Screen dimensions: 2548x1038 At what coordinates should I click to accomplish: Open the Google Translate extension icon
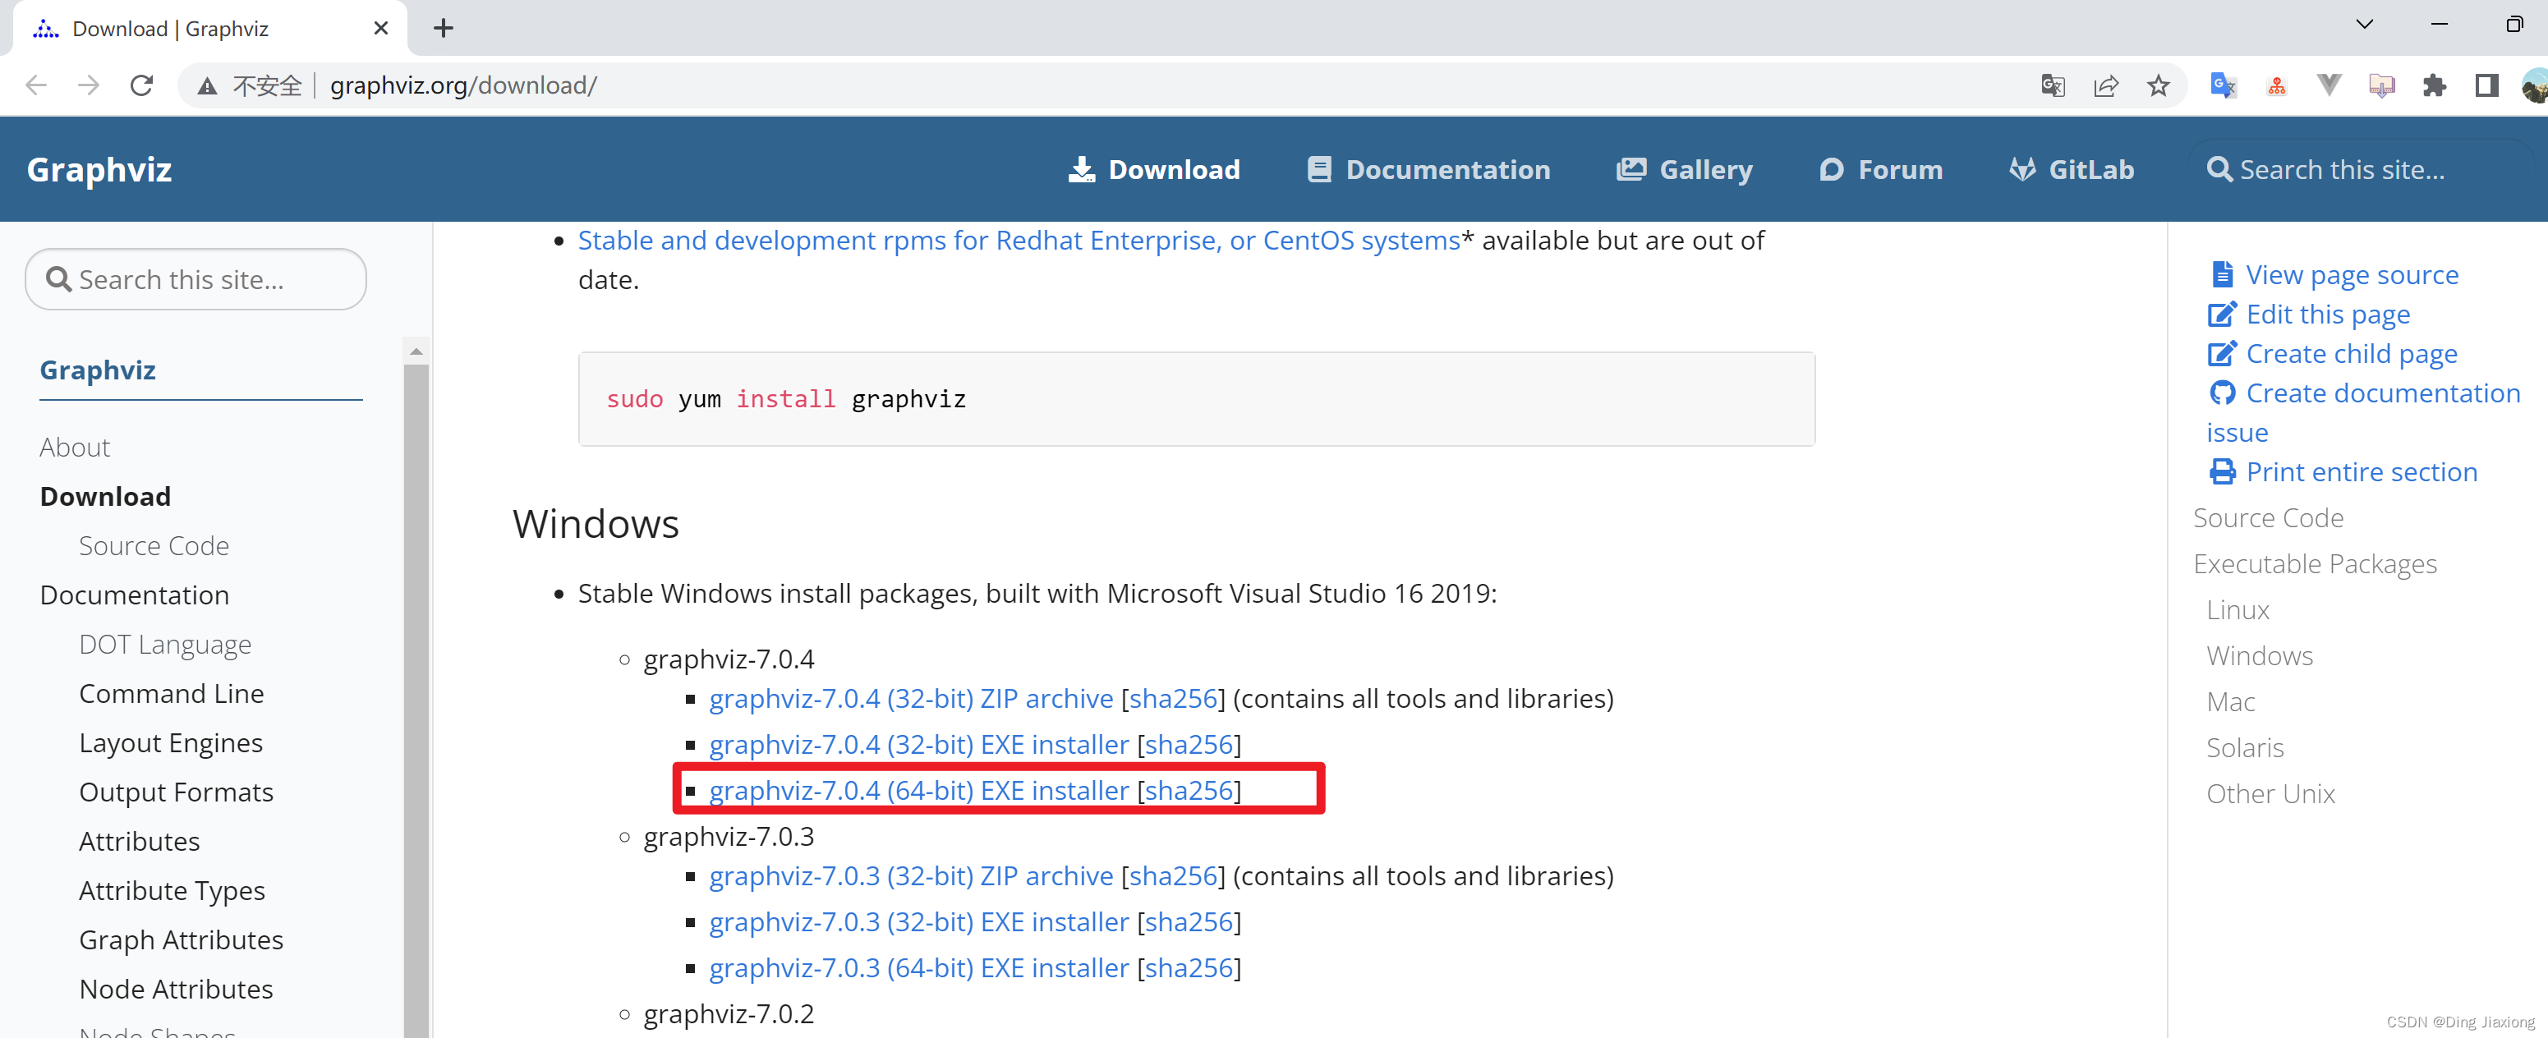[x=2223, y=86]
